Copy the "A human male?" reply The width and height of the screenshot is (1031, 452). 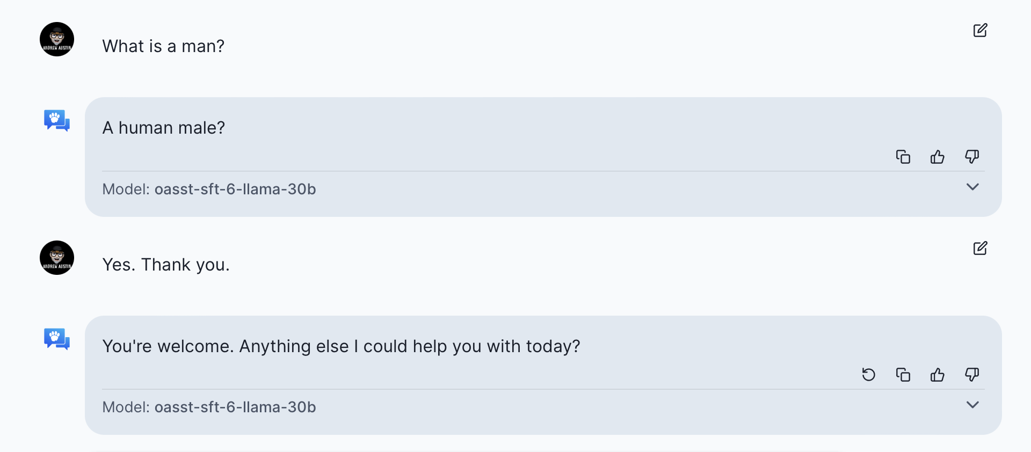(903, 157)
